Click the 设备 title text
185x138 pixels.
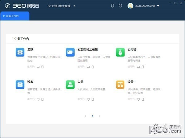30,82
